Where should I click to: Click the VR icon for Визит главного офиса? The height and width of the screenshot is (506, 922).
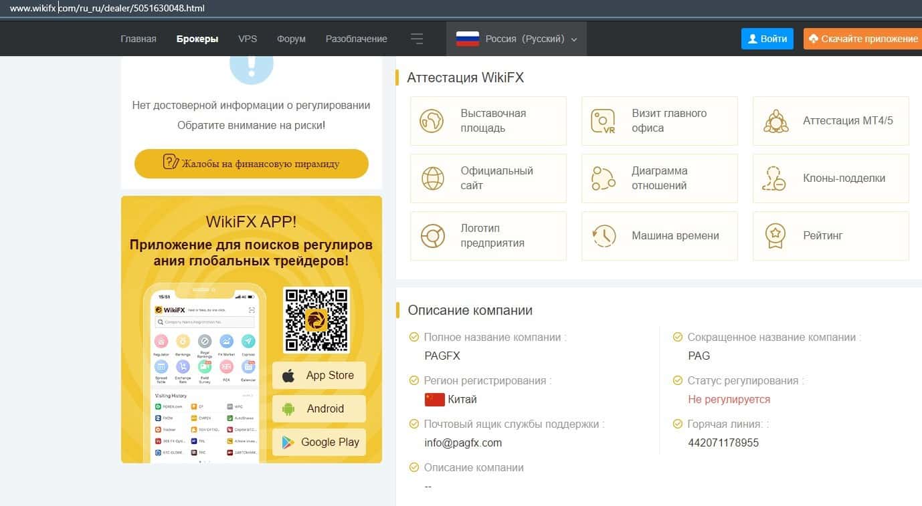coord(604,121)
